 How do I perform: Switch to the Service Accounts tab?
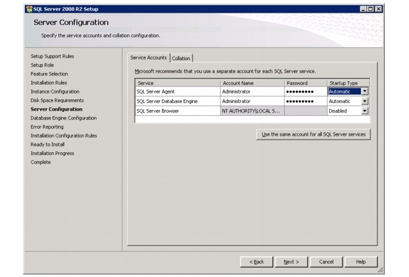pyautogui.click(x=148, y=58)
